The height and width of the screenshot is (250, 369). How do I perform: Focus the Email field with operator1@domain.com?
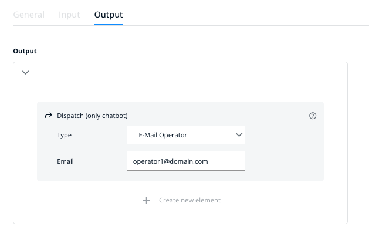coord(185,161)
